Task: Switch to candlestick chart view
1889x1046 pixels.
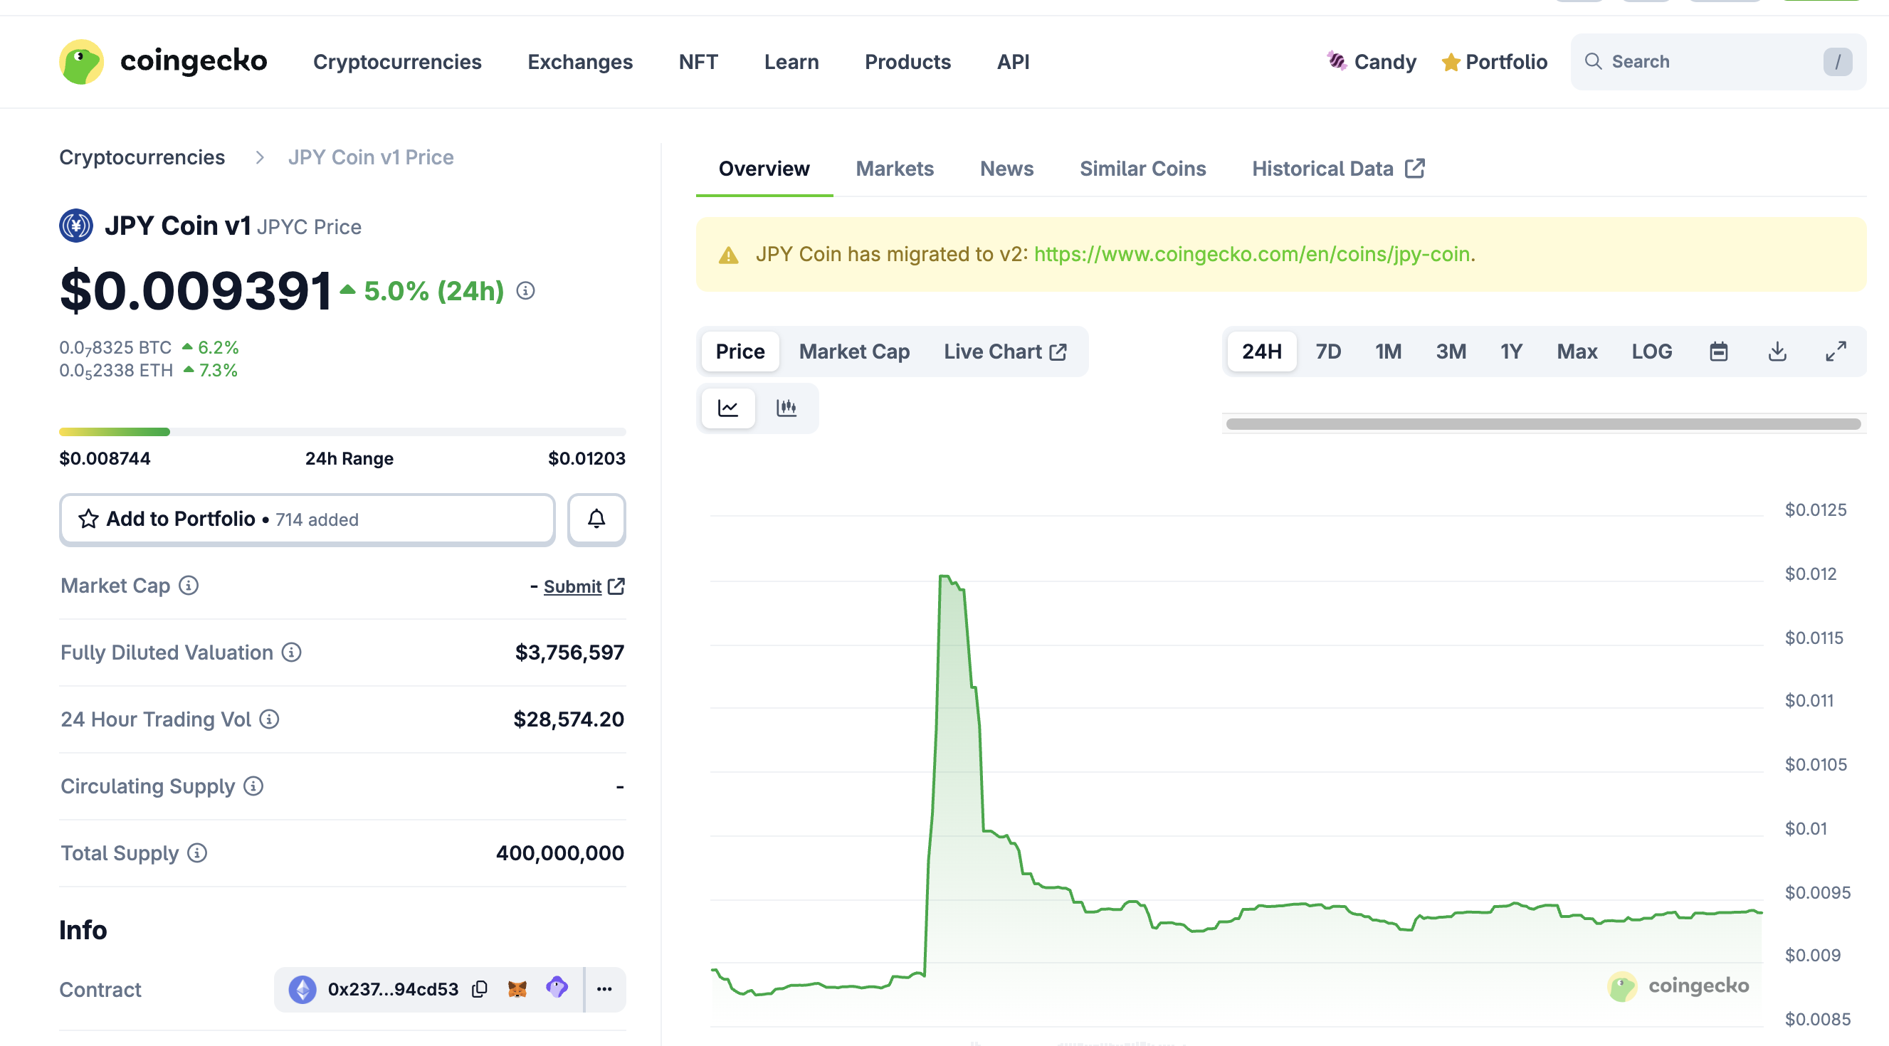Action: point(786,408)
